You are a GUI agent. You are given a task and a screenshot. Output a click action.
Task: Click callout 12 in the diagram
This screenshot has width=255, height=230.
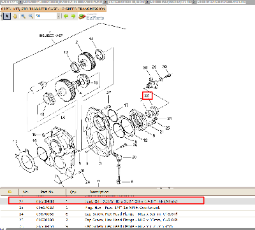click(145, 140)
